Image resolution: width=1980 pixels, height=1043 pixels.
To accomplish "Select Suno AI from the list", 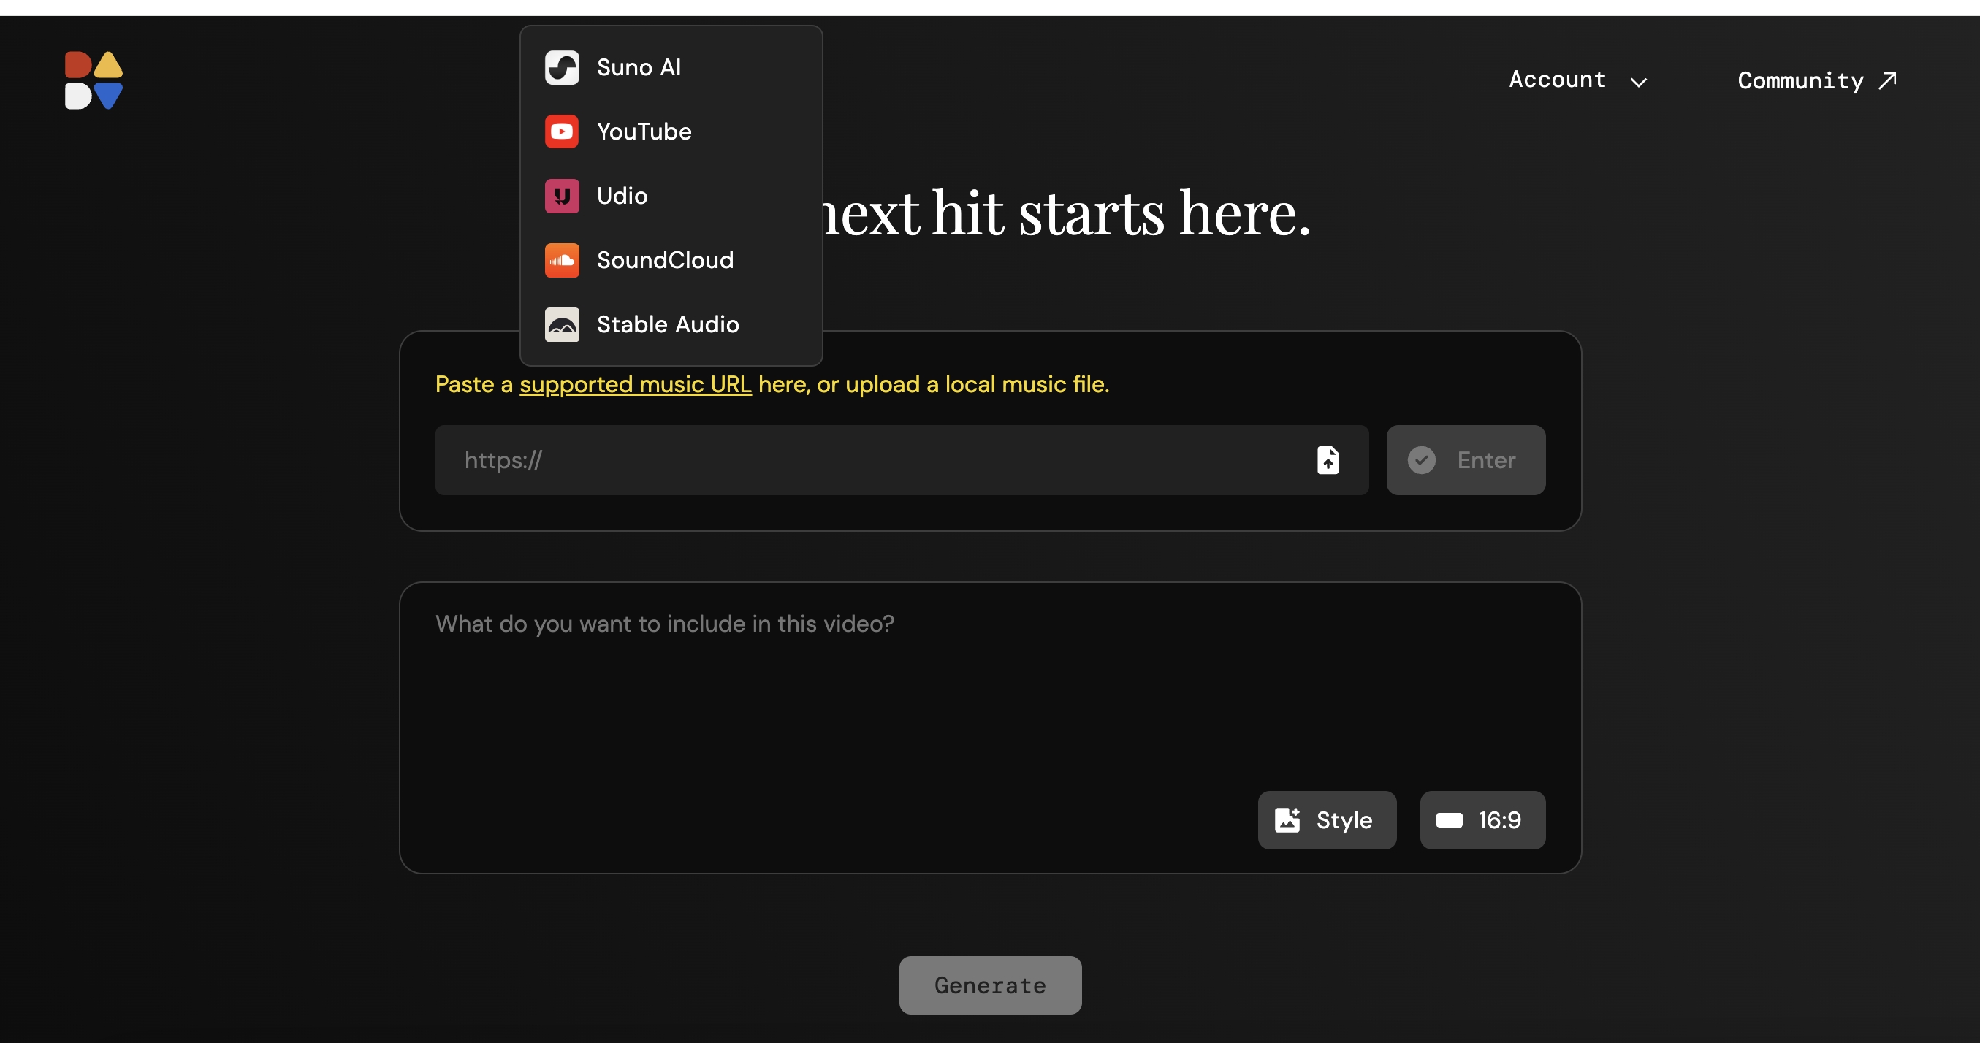I will [671, 68].
